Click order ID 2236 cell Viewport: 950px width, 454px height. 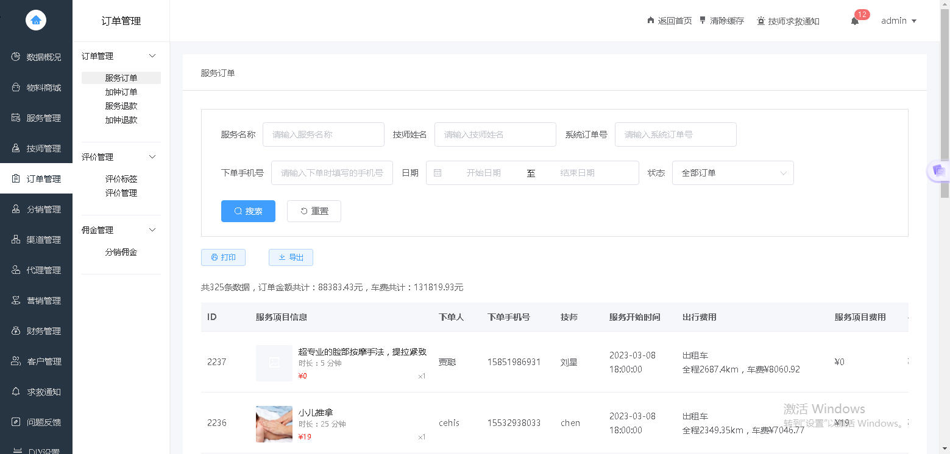tap(216, 423)
